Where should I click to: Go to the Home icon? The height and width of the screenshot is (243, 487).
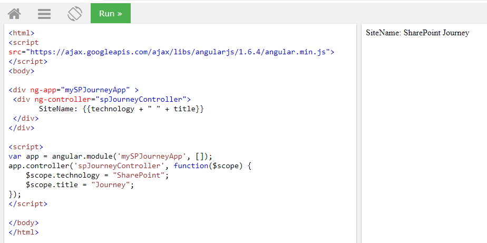14,14
